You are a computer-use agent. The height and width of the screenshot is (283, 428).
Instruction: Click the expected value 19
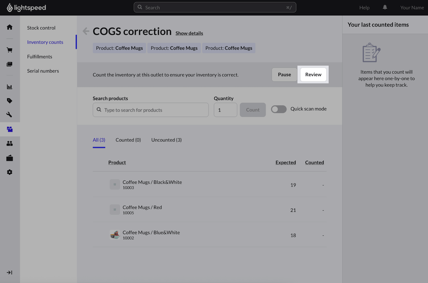pos(293,185)
